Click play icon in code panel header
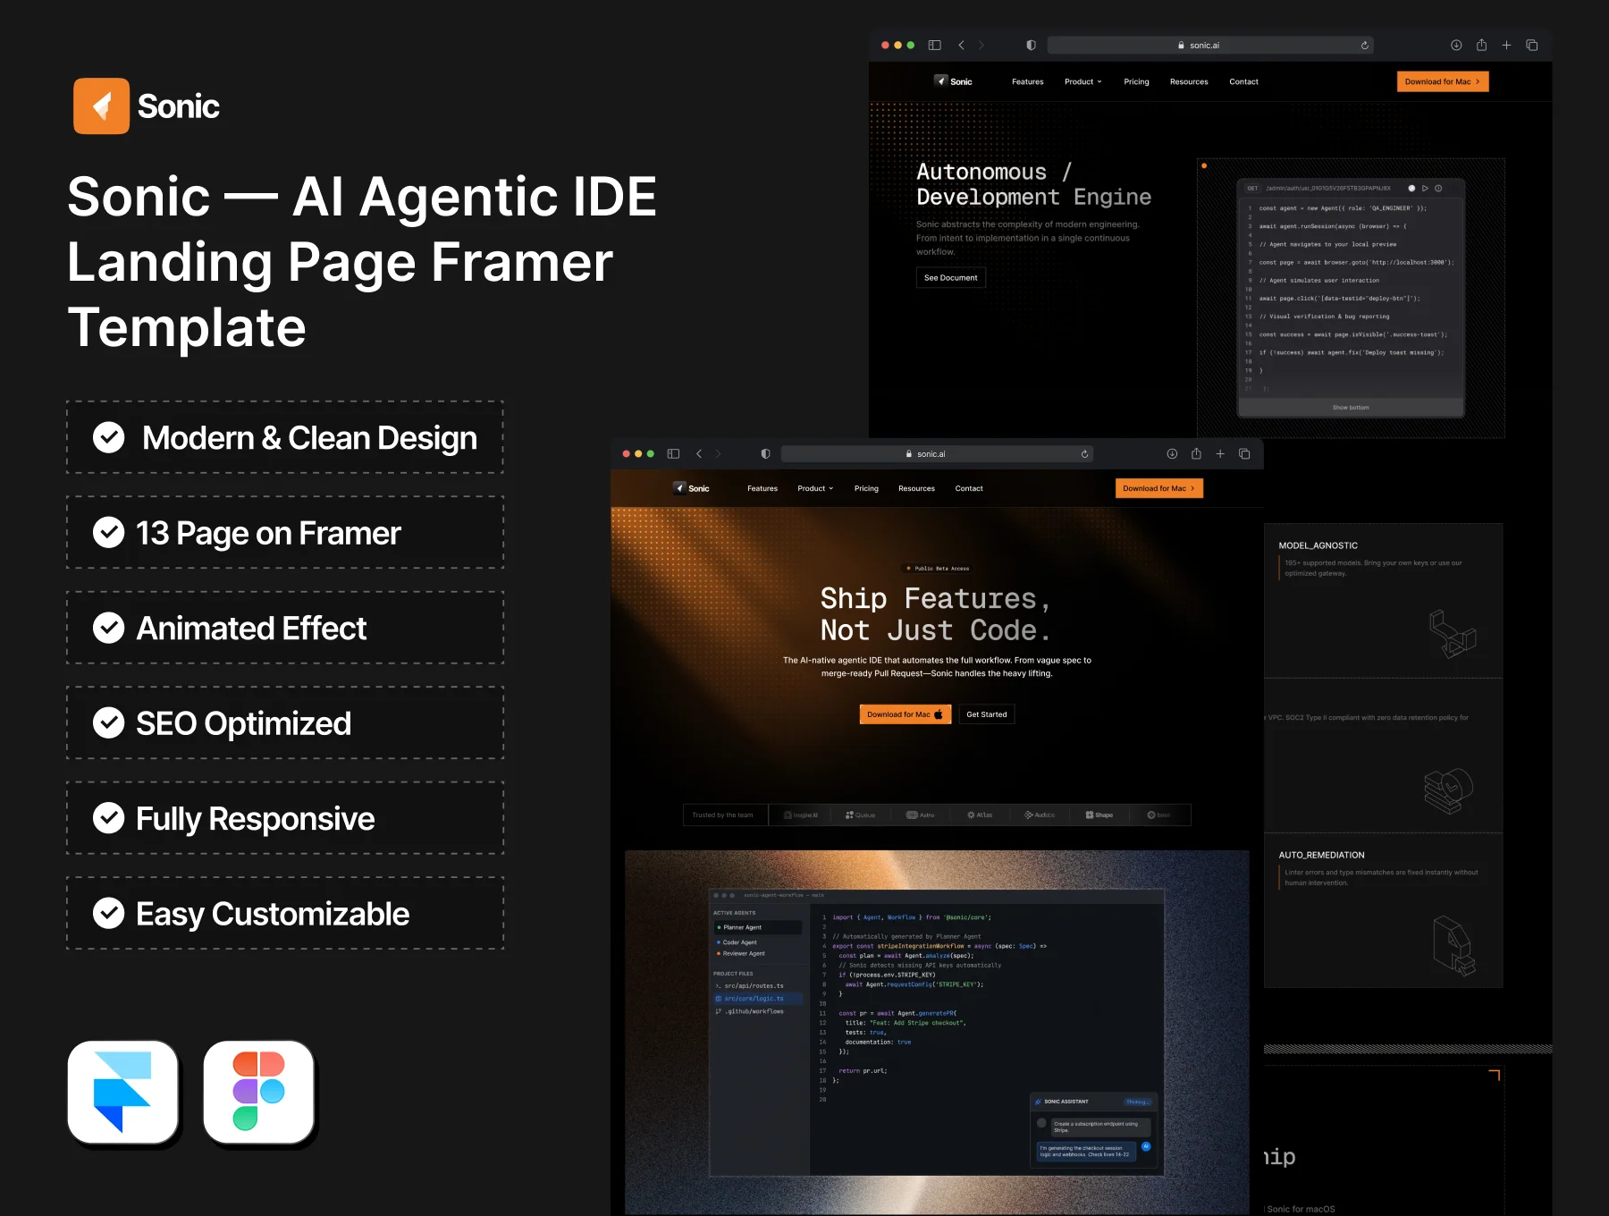The width and height of the screenshot is (1609, 1216). click(1425, 189)
